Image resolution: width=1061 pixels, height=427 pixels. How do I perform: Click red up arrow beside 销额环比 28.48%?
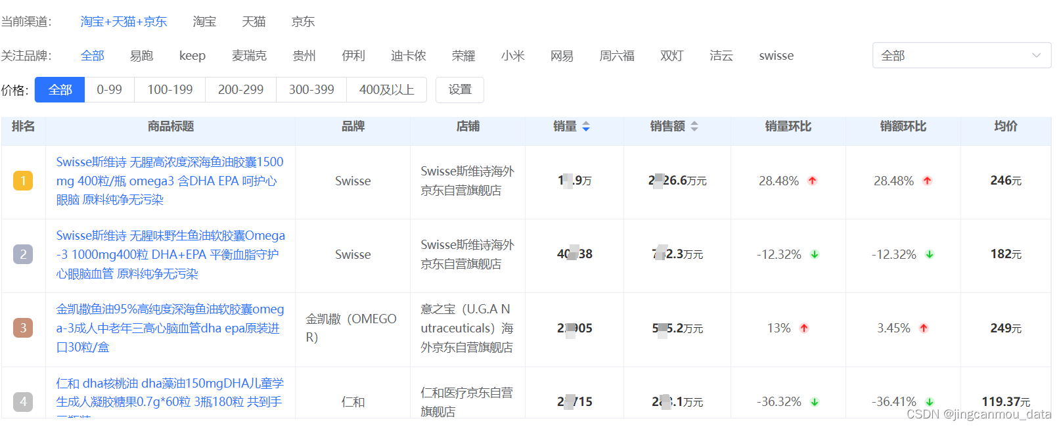click(928, 181)
